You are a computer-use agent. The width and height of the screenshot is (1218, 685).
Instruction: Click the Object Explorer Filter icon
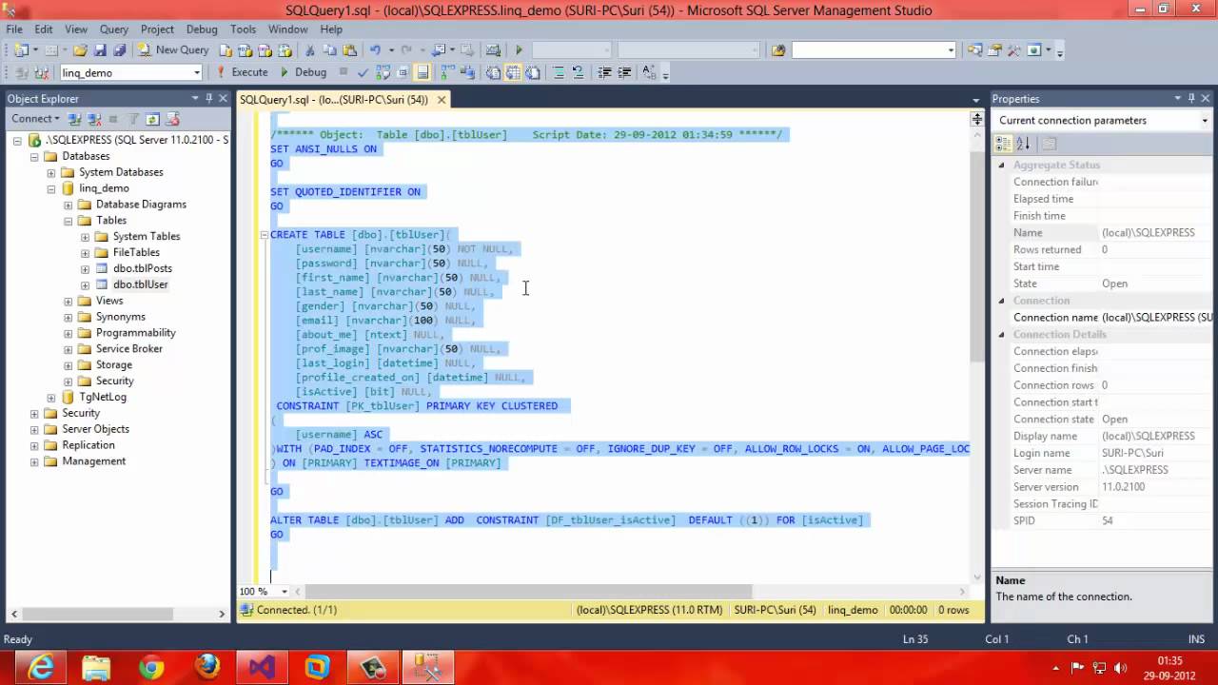[132, 119]
